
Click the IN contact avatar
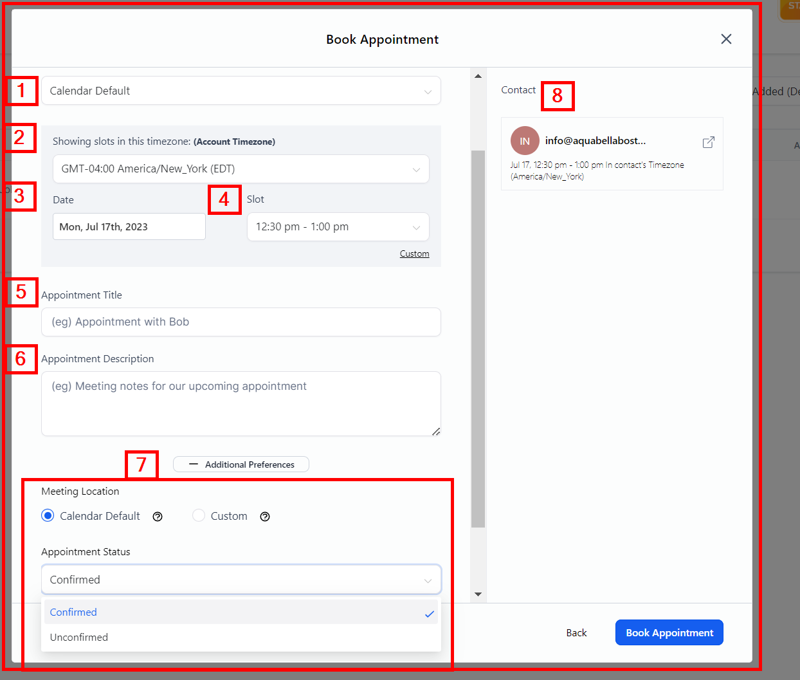(x=525, y=141)
